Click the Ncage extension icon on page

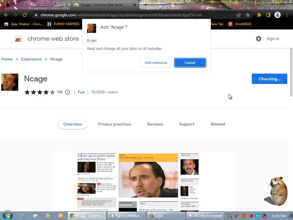tap(10, 82)
